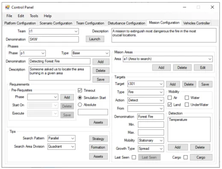The height and width of the screenshot is (169, 222).
Task: Open Mobility dropdown showing Stationary
Action: tap(151, 140)
